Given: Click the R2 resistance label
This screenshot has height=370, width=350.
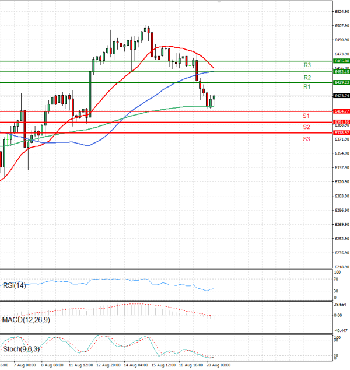Looking at the screenshot, I should (307, 78).
